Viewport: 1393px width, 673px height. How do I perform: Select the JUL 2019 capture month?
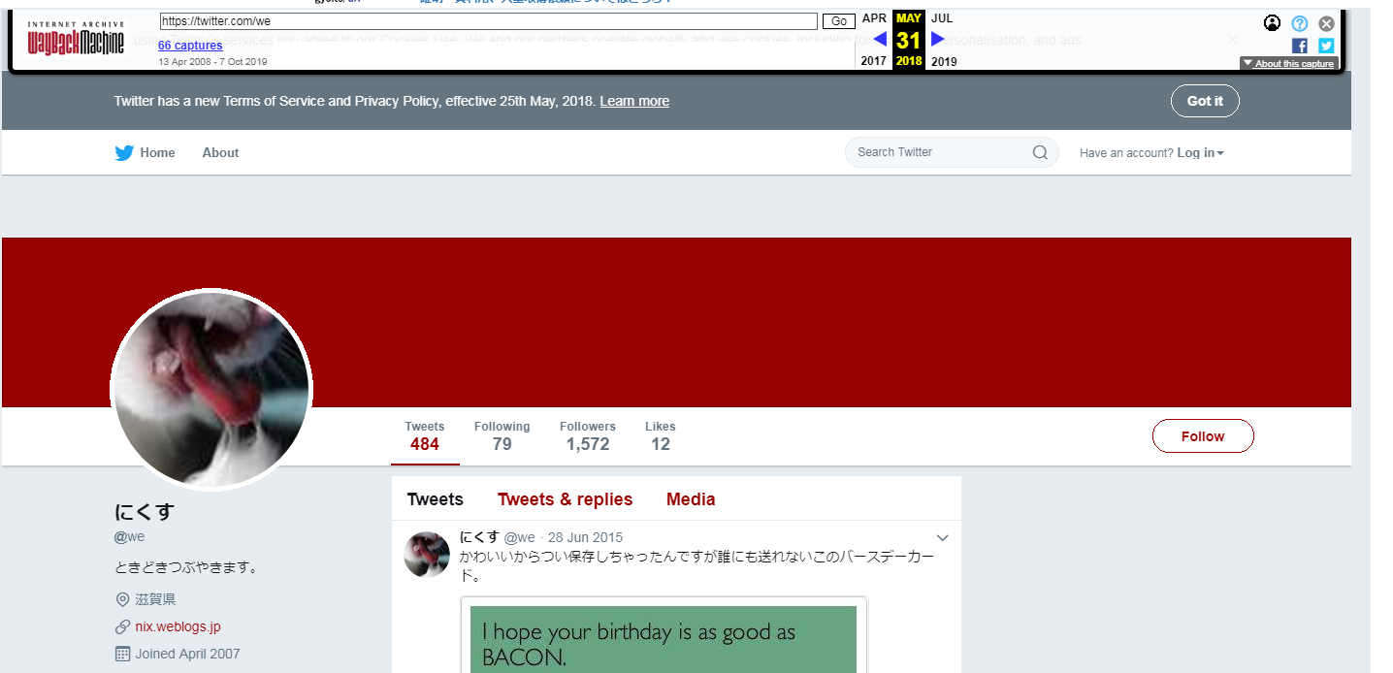click(944, 39)
